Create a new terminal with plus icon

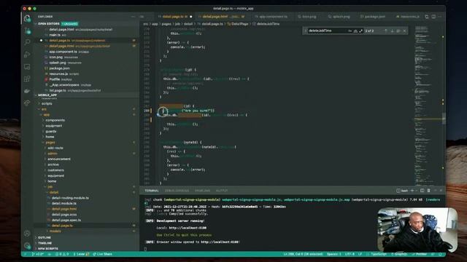pos(412,191)
